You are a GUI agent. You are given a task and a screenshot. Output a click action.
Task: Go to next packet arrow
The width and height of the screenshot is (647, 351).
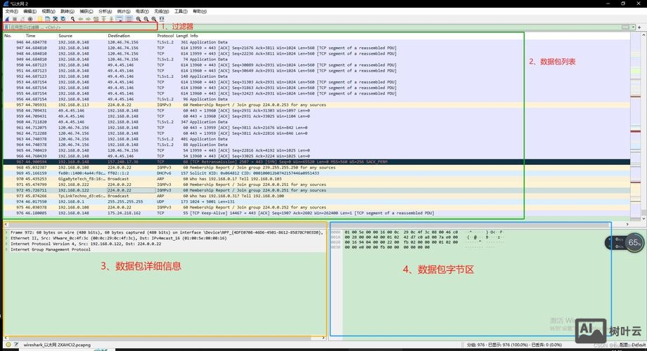(88, 19)
